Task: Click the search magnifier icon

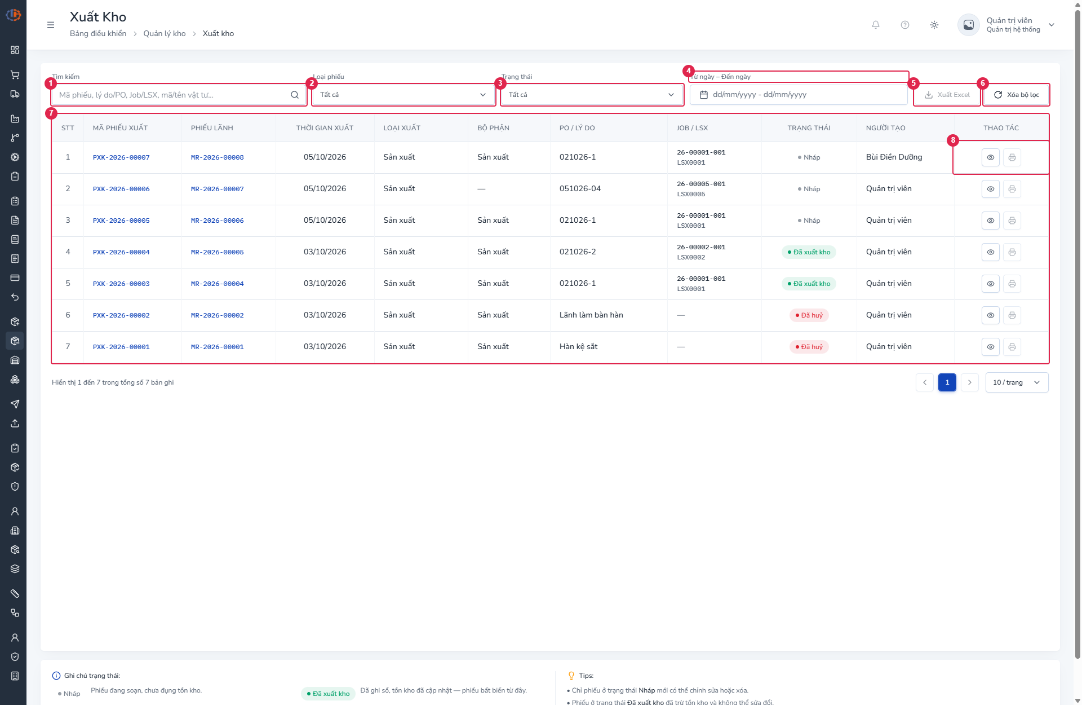Action: (x=295, y=95)
